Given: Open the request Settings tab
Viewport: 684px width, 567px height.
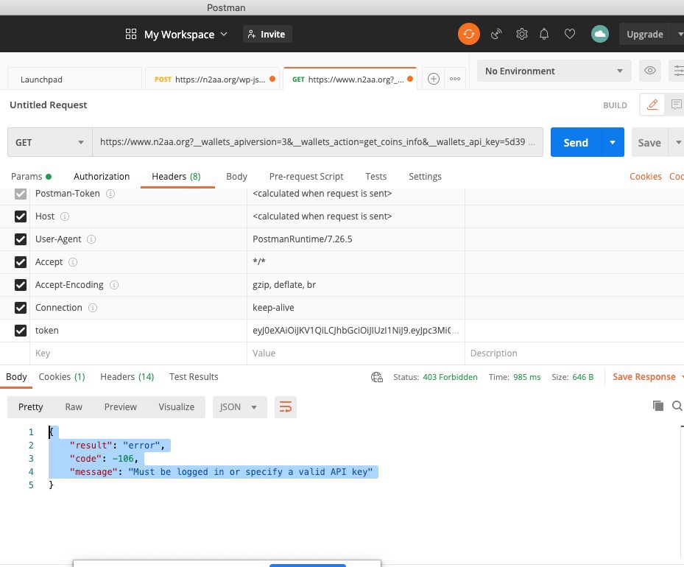Looking at the screenshot, I should click(x=425, y=176).
